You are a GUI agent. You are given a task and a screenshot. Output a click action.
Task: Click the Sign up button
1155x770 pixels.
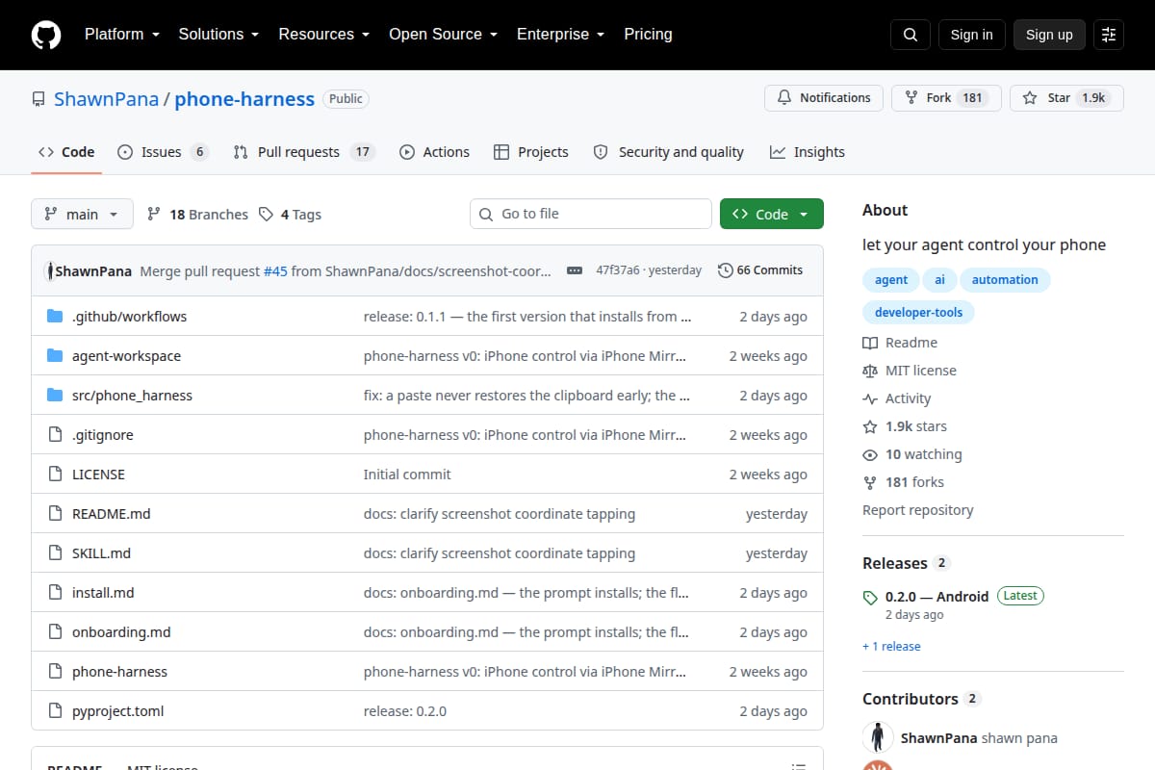(1049, 35)
